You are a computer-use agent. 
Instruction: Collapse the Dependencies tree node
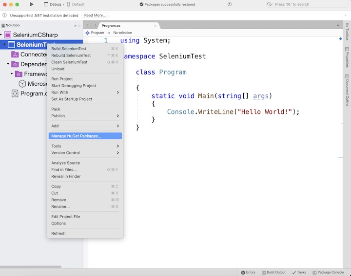pos(8,64)
